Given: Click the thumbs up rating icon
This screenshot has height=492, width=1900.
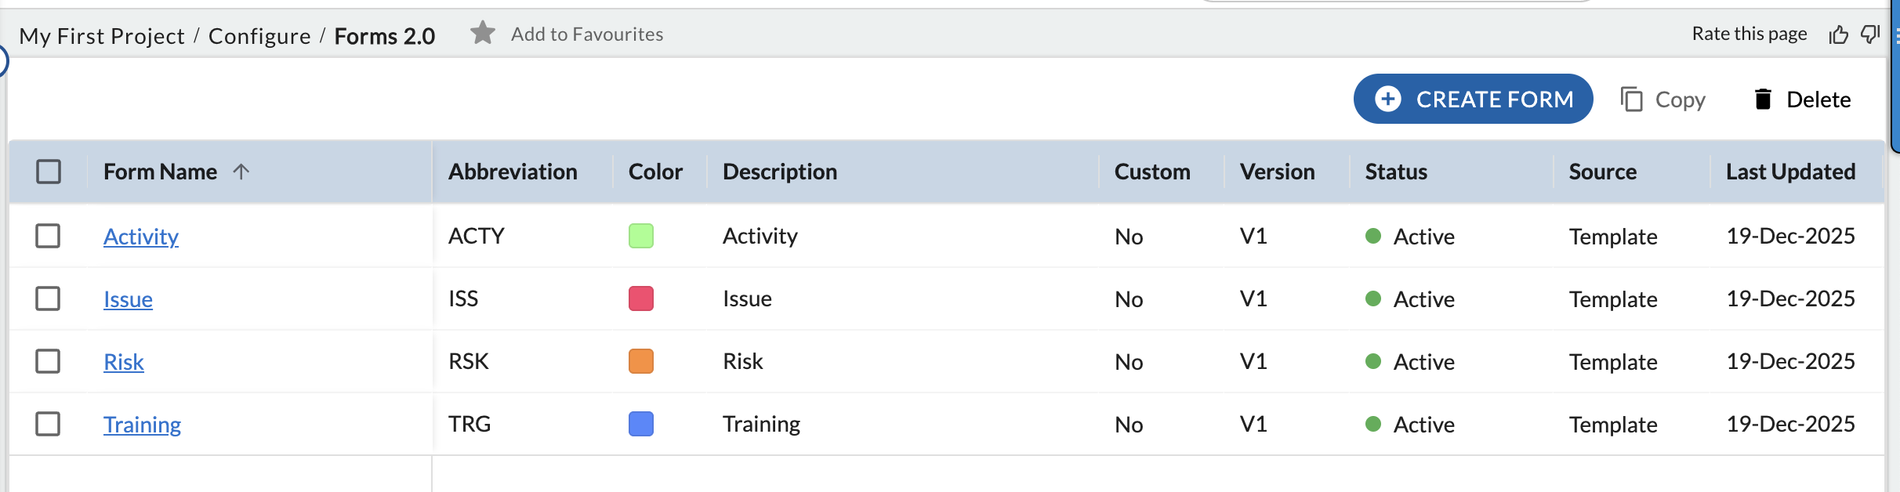Looking at the screenshot, I should 1838,34.
